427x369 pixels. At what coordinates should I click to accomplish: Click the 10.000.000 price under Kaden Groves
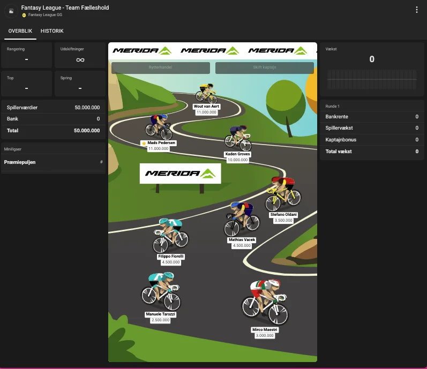[238, 160]
